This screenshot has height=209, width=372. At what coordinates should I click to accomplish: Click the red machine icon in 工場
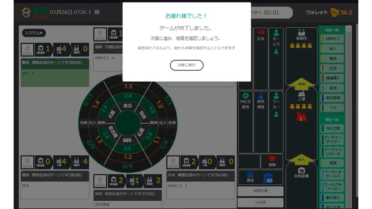[x=301, y=117]
